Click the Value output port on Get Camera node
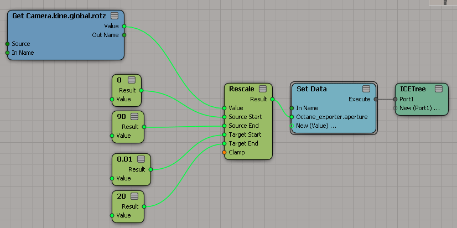The image size is (457, 228). [124, 26]
